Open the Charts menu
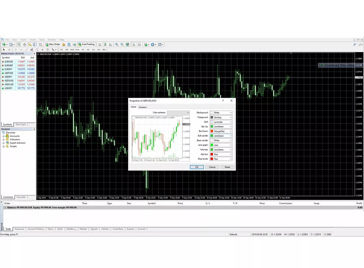This screenshot has height=268, width=364. tap(32, 40)
